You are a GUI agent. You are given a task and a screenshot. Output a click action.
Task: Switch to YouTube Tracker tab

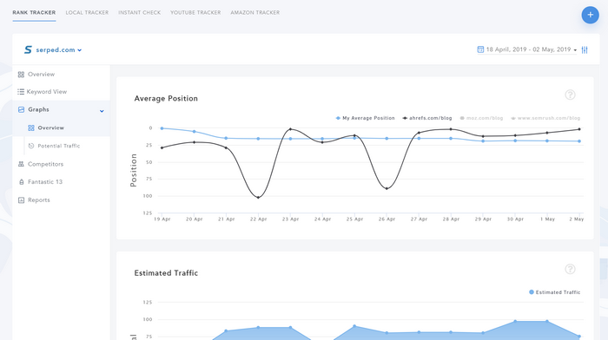(195, 12)
